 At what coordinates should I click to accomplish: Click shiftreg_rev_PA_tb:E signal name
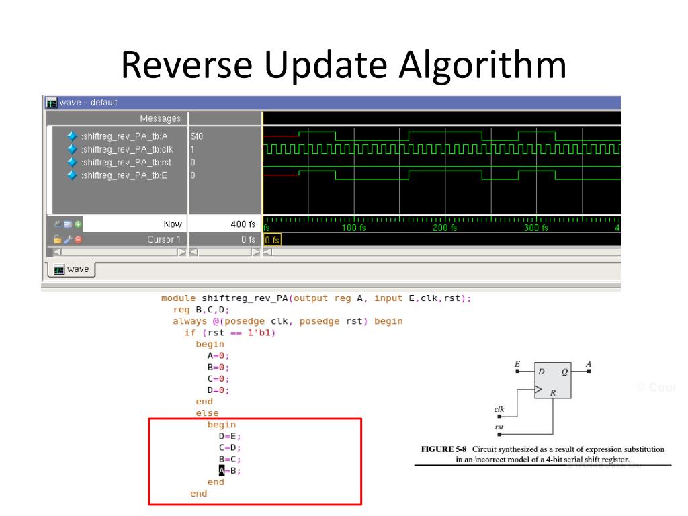point(124,175)
